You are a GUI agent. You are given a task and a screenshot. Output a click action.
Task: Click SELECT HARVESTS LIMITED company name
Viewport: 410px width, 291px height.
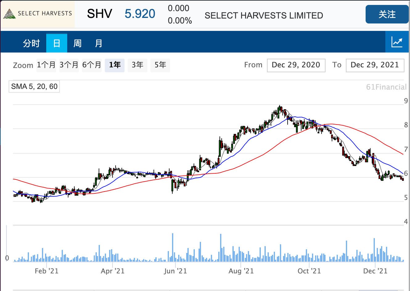click(264, 15)
